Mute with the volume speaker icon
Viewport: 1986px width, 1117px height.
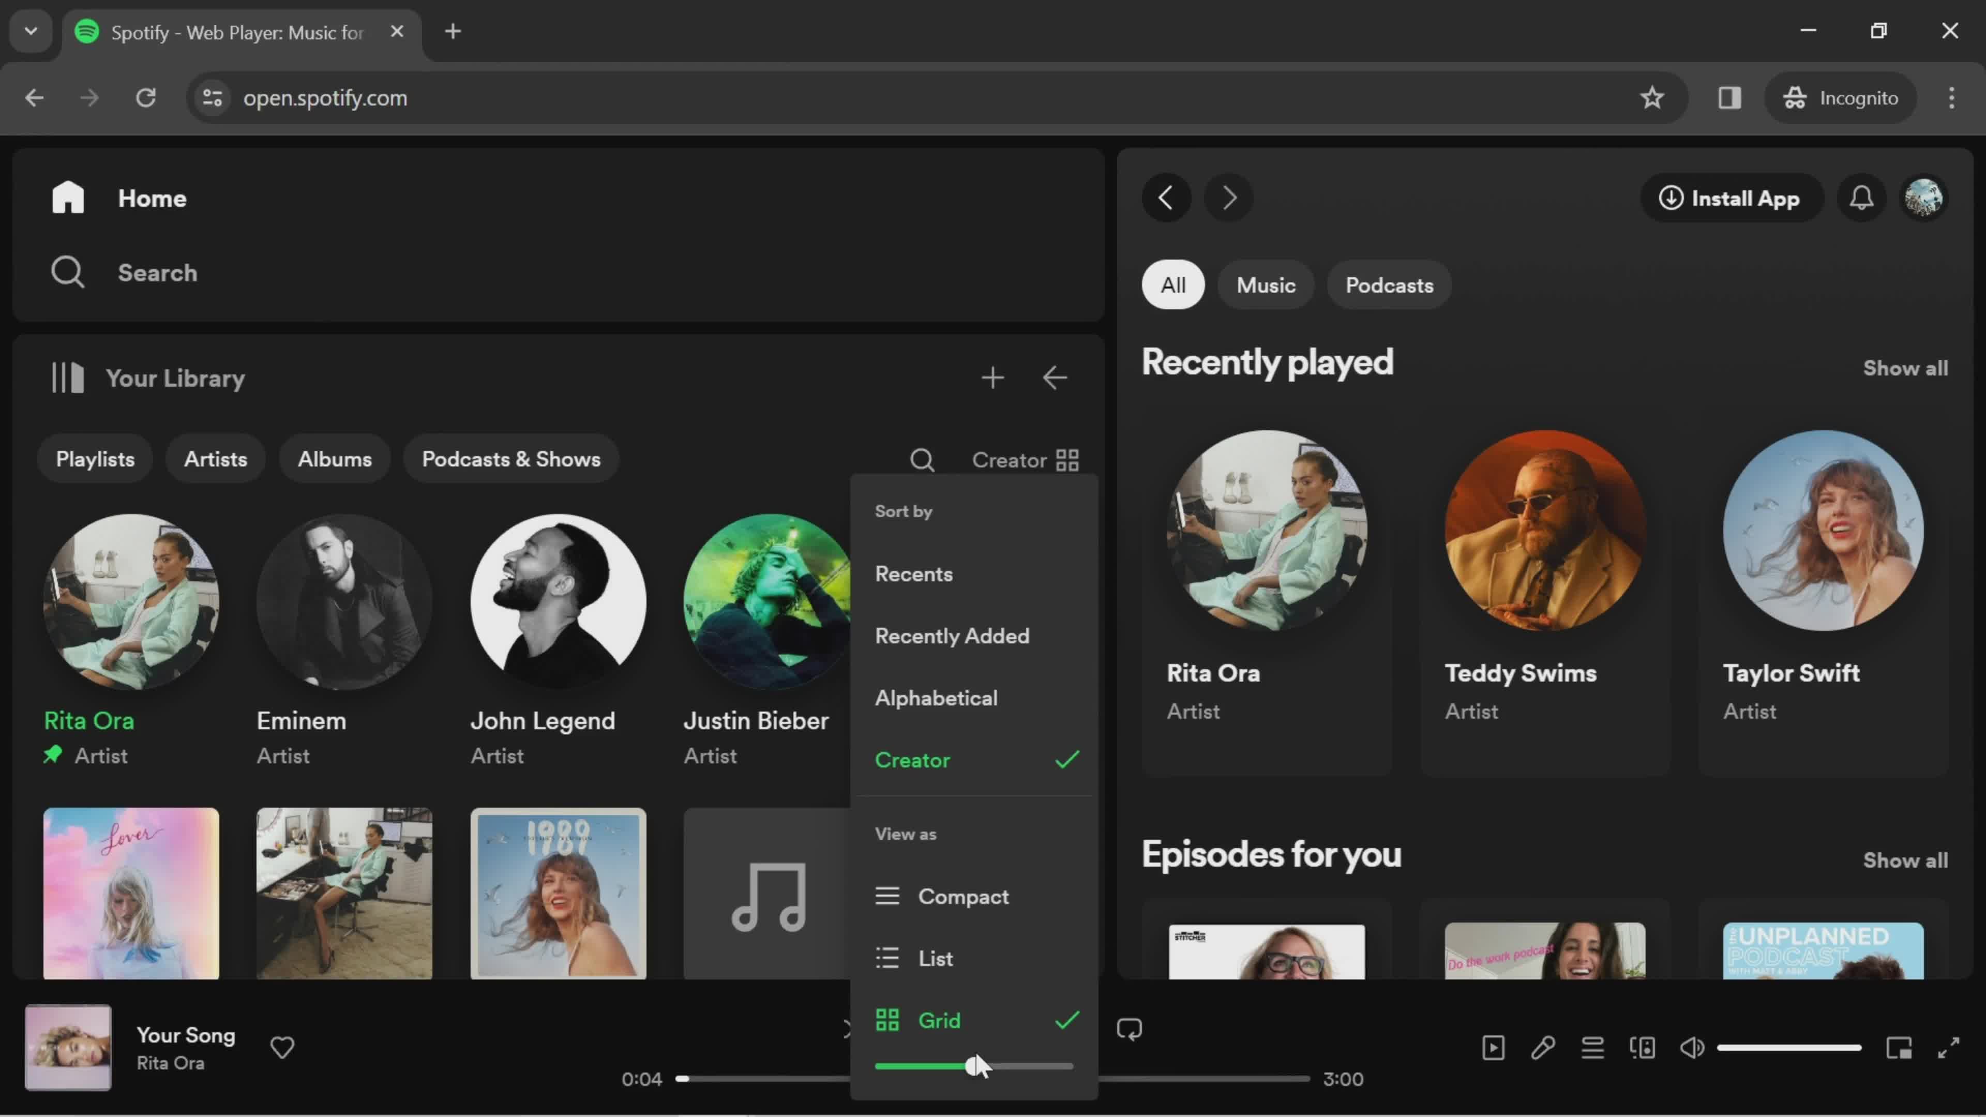pyautogui.click(x=1692, y=1048)
